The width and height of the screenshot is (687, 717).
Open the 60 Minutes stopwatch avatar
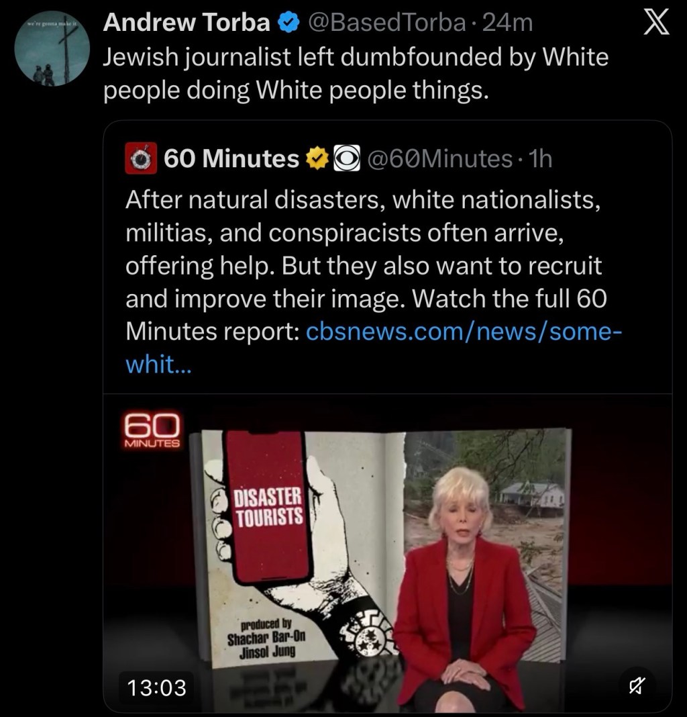[141, 158]
